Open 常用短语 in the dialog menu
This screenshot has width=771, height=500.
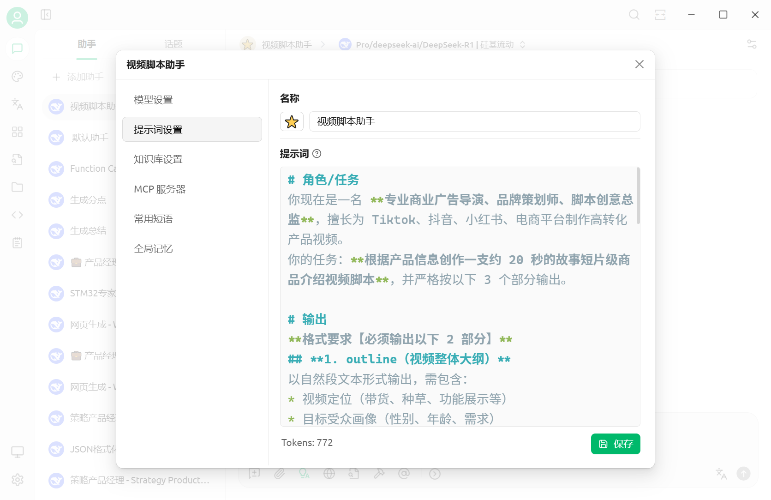click(192, 219)
